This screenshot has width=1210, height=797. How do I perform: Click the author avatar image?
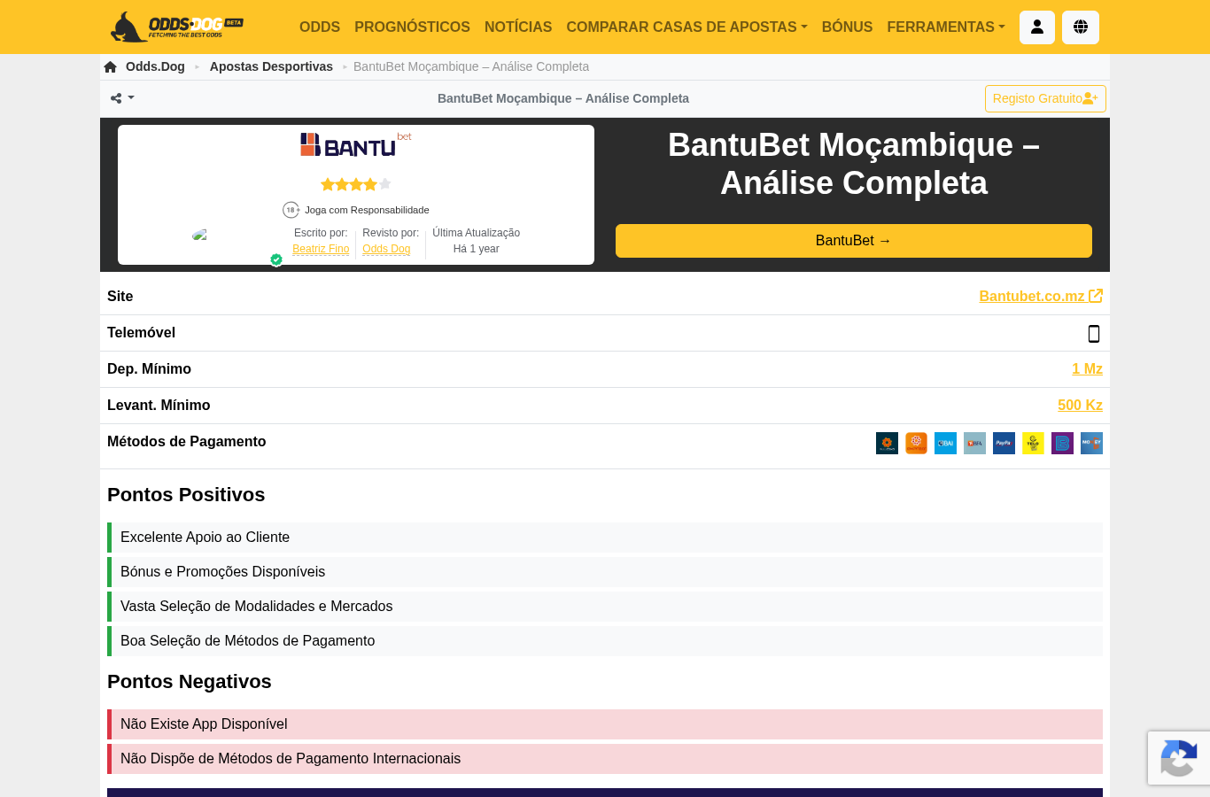click(x=199, y=235)
